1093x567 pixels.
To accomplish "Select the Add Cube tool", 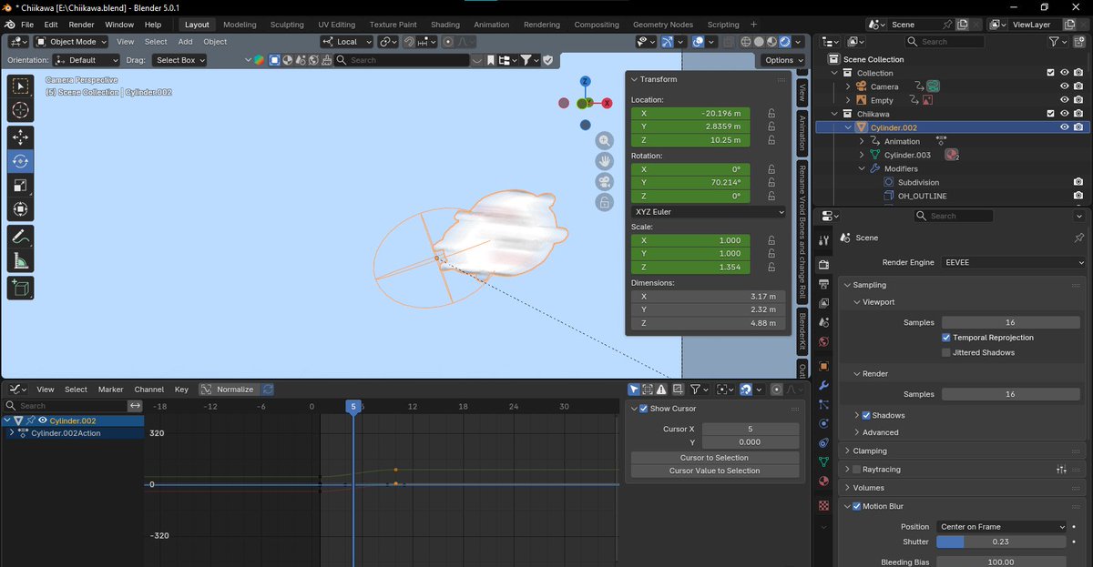I will click(20, 288).
